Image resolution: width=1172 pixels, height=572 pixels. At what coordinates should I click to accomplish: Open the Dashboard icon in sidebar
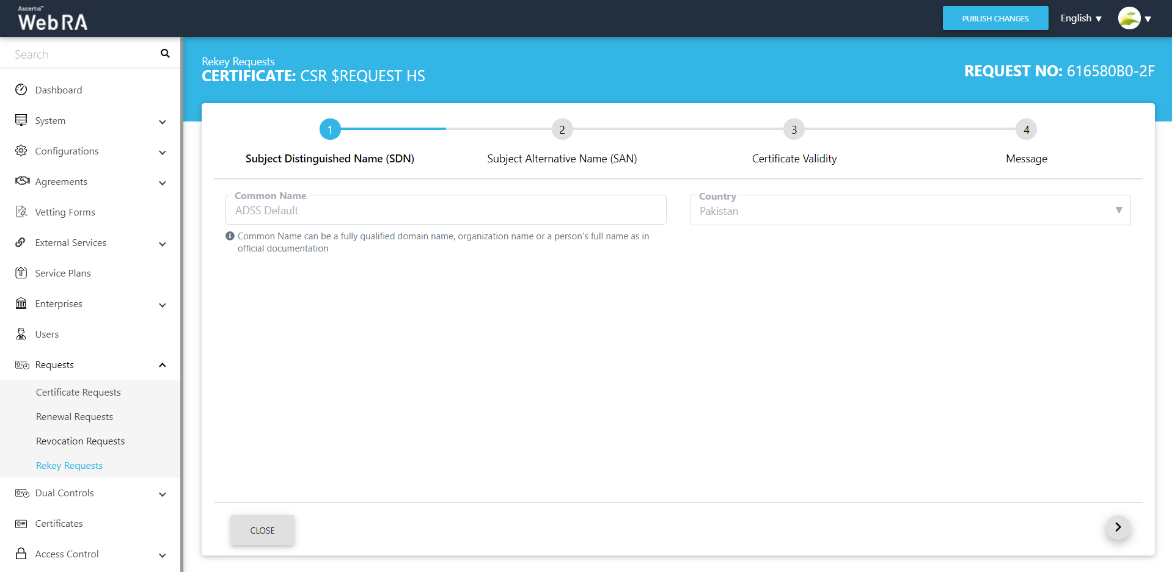point(21,90)
